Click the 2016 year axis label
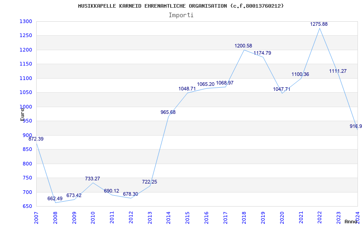 tap(206, 218)
